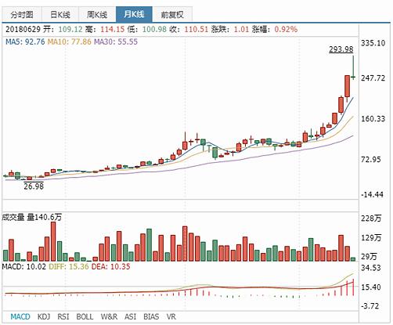Click the tallest red volume bar
The width and height of the screenshot is (393, 325).
click(53, 241)
